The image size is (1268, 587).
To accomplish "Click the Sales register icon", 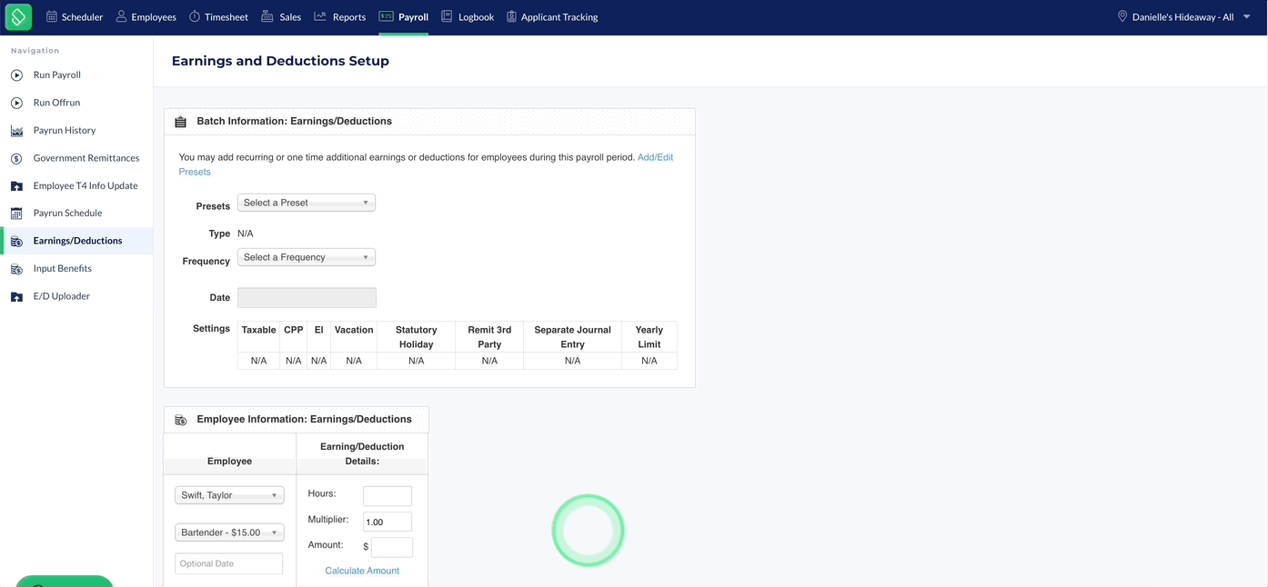I will pyautogui.click(x=267, y=16).
